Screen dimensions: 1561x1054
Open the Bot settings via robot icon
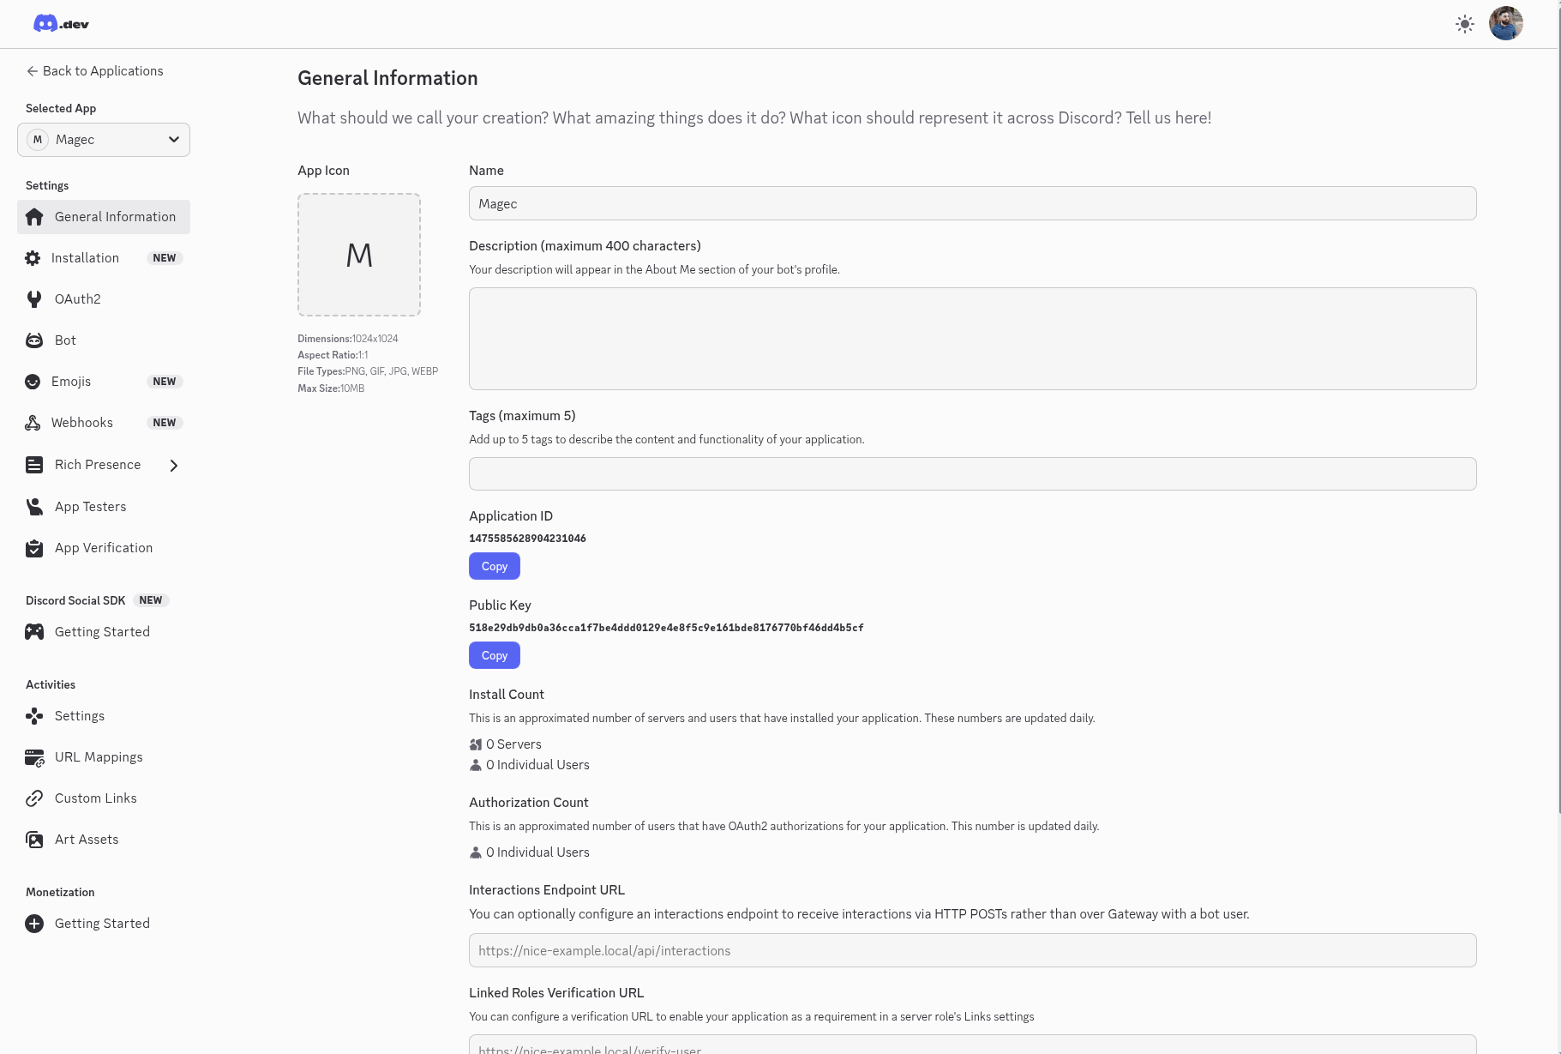tap(33, 340)
